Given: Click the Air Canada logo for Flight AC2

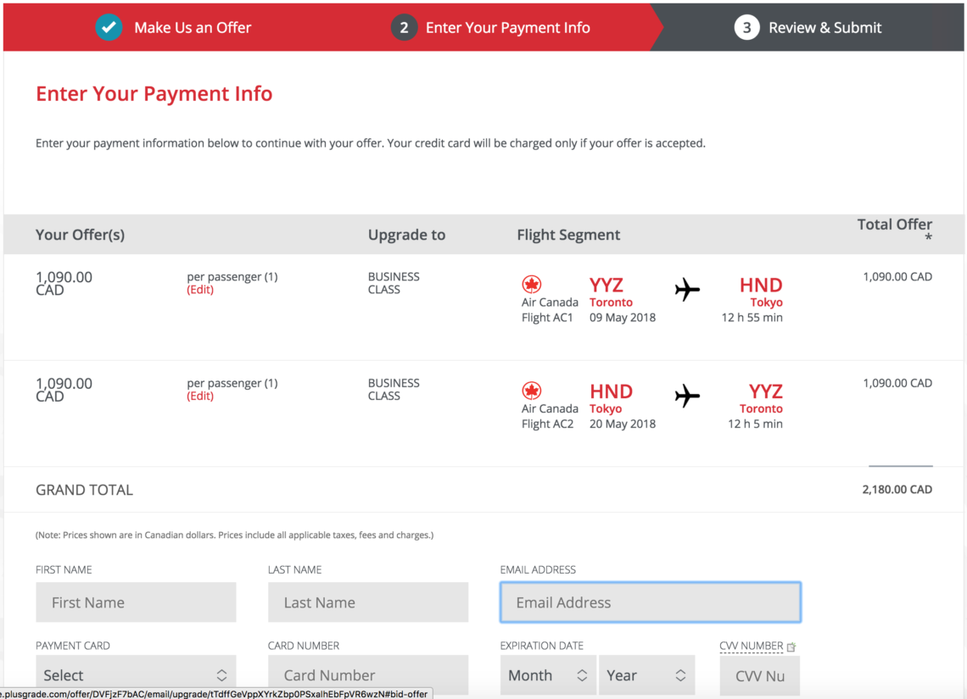Looking at the screenshot, I should point(532,391).
